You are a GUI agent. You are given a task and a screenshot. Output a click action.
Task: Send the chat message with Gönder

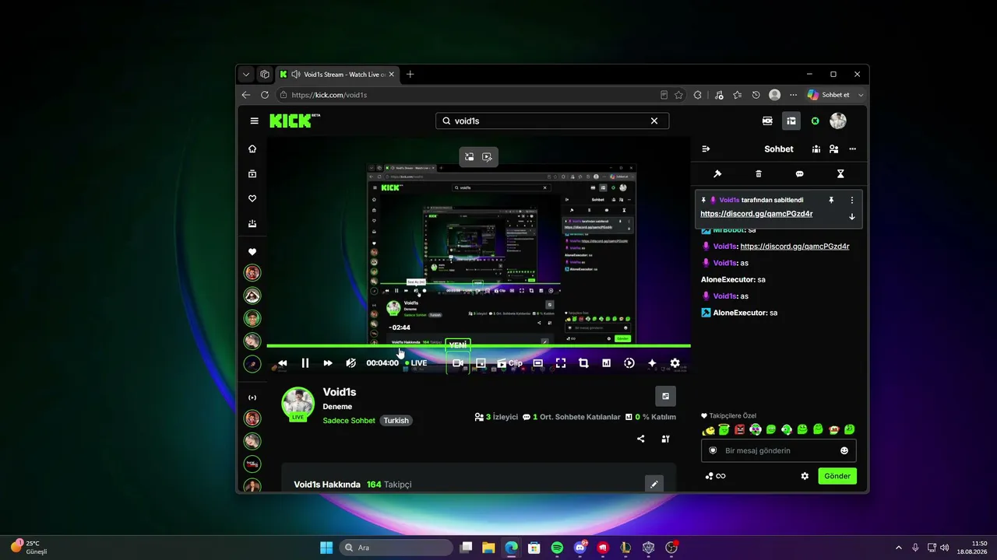(x=837, y=476)
